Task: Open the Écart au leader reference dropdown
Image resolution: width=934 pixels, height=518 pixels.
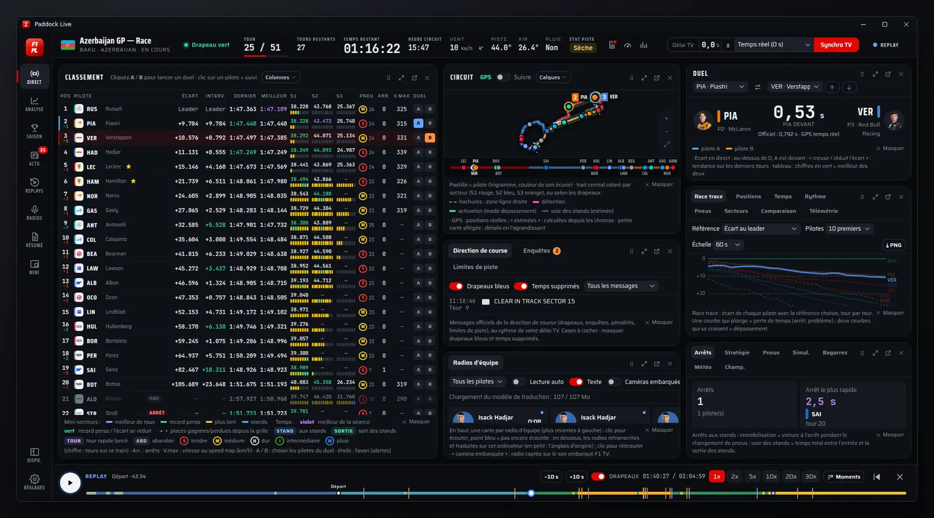Action: click(761, 229)
